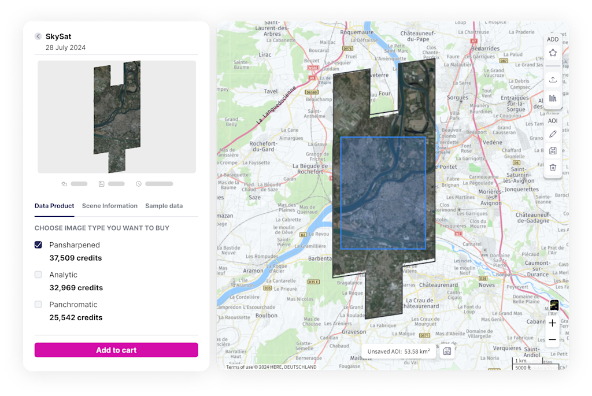
Task: Delete the AOI with the trash icon
Action: 553,168
